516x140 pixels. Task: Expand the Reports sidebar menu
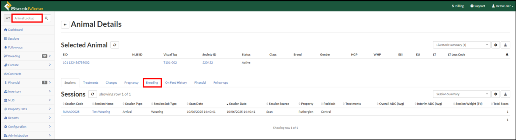click(x=27, y=118)
